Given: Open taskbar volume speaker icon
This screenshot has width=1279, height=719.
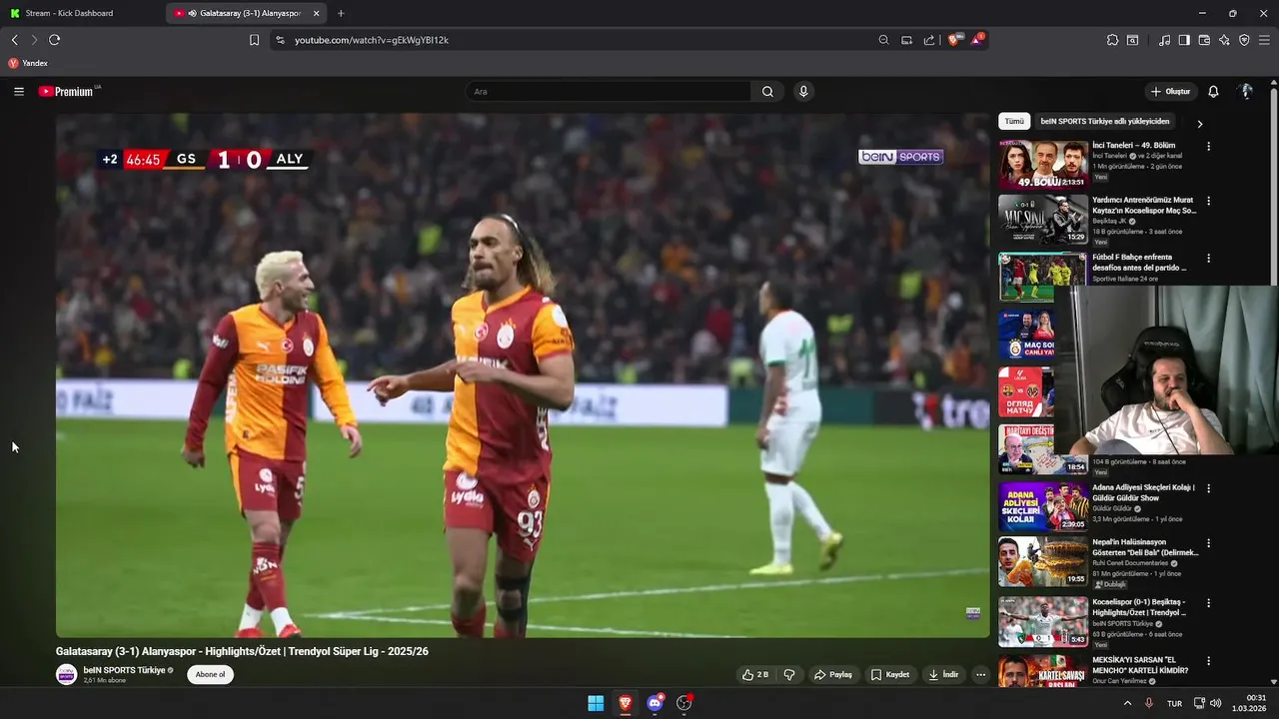Looking at the screenshot, I should tap(1215, 703).
